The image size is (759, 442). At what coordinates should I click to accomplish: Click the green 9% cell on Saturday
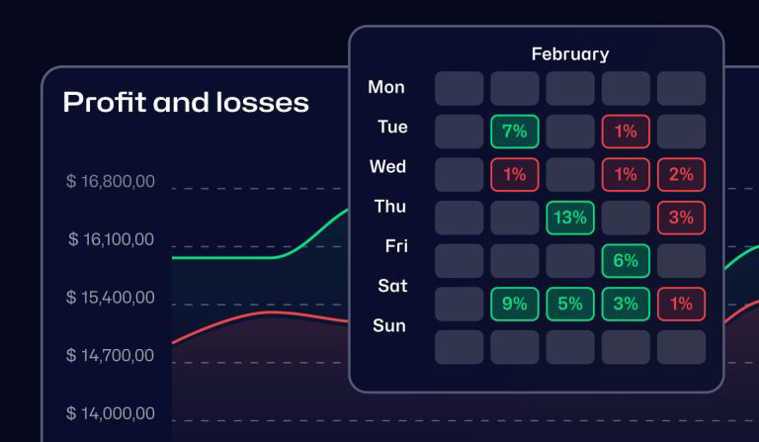[515, 304]
